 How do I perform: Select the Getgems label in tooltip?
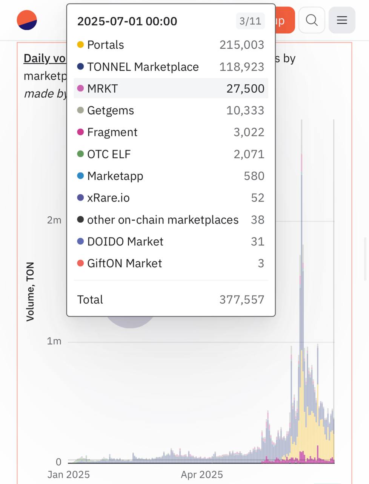coord(111,110)
